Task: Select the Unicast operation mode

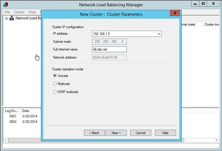Action: point(55,76)
